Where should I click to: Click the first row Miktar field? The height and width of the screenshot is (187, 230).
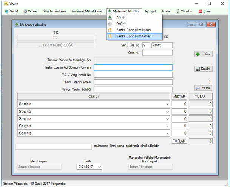coord(179,104)
